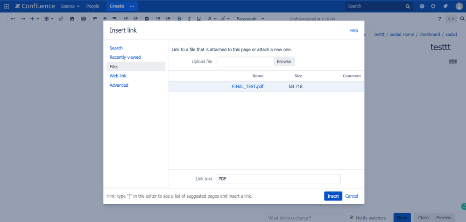This screenshot has height=222, width=466.
Task: Click the link chain icon in toolbar
Action: (x=61, y=19)
